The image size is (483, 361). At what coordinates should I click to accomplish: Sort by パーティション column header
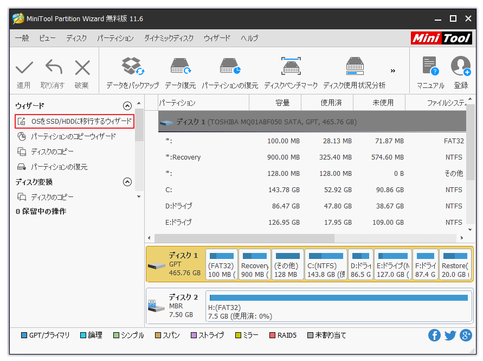coord(204,103)
